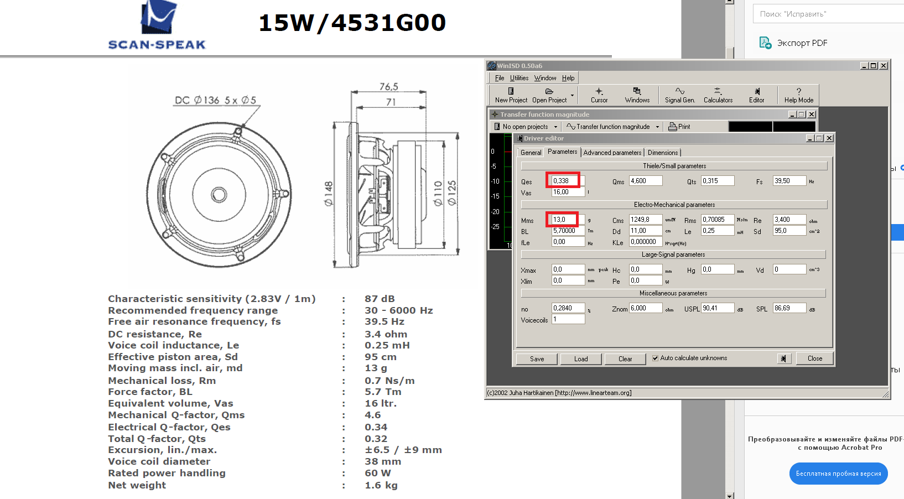The image size is (904, 499).
Task: Open the driver Editor from toolbar
Action: coord(756,95)
